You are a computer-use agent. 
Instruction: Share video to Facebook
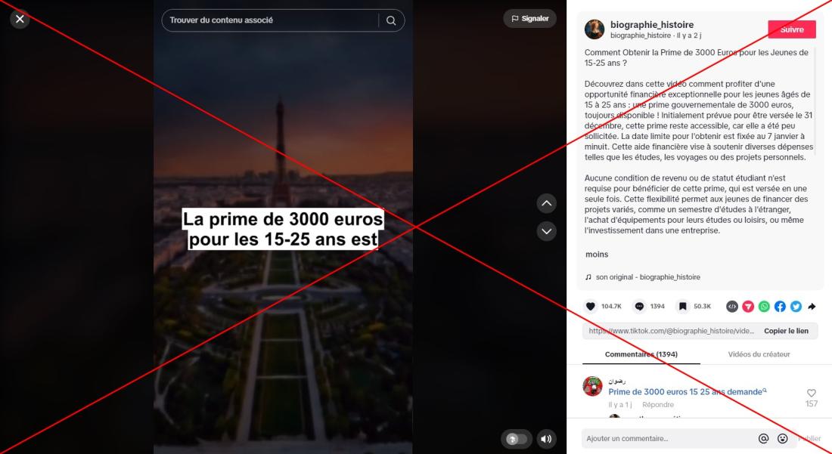tap(780, 306)
